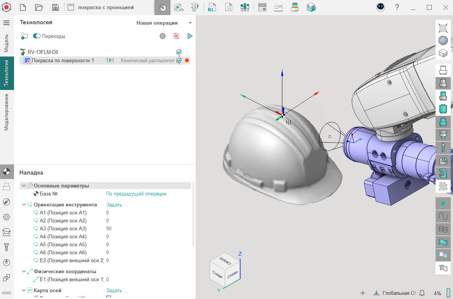This screenshot has height=299, width=453.
Task: Switch to the Моделирование tab
Action: [x=6, y=112]
